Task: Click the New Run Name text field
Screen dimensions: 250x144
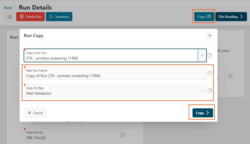Action: pyautogui.click(x=115, y=73)
